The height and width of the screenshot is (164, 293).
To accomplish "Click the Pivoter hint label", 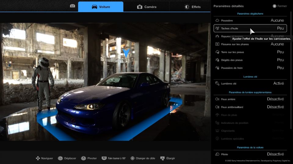I will click(x=92, y=158).
